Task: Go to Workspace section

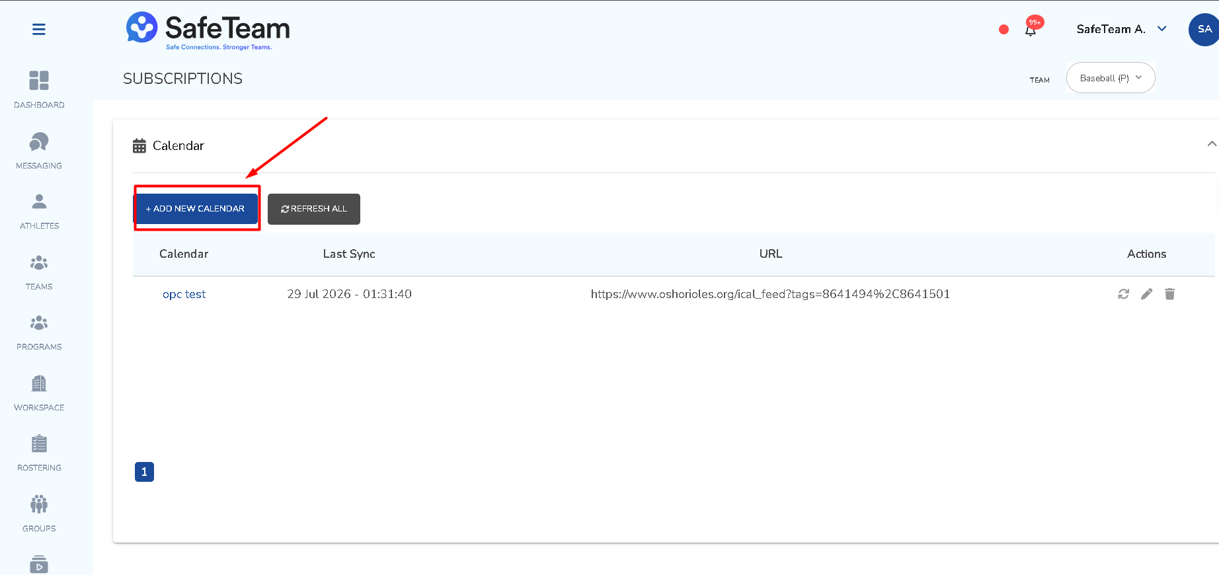Action: [39, 393]
